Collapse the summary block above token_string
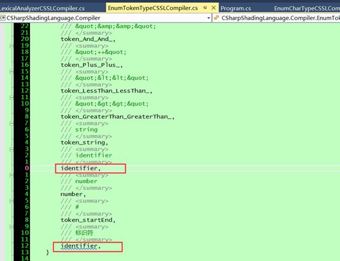Image resolution: width=340 pixels, height=261 pixels. point(11,123)
